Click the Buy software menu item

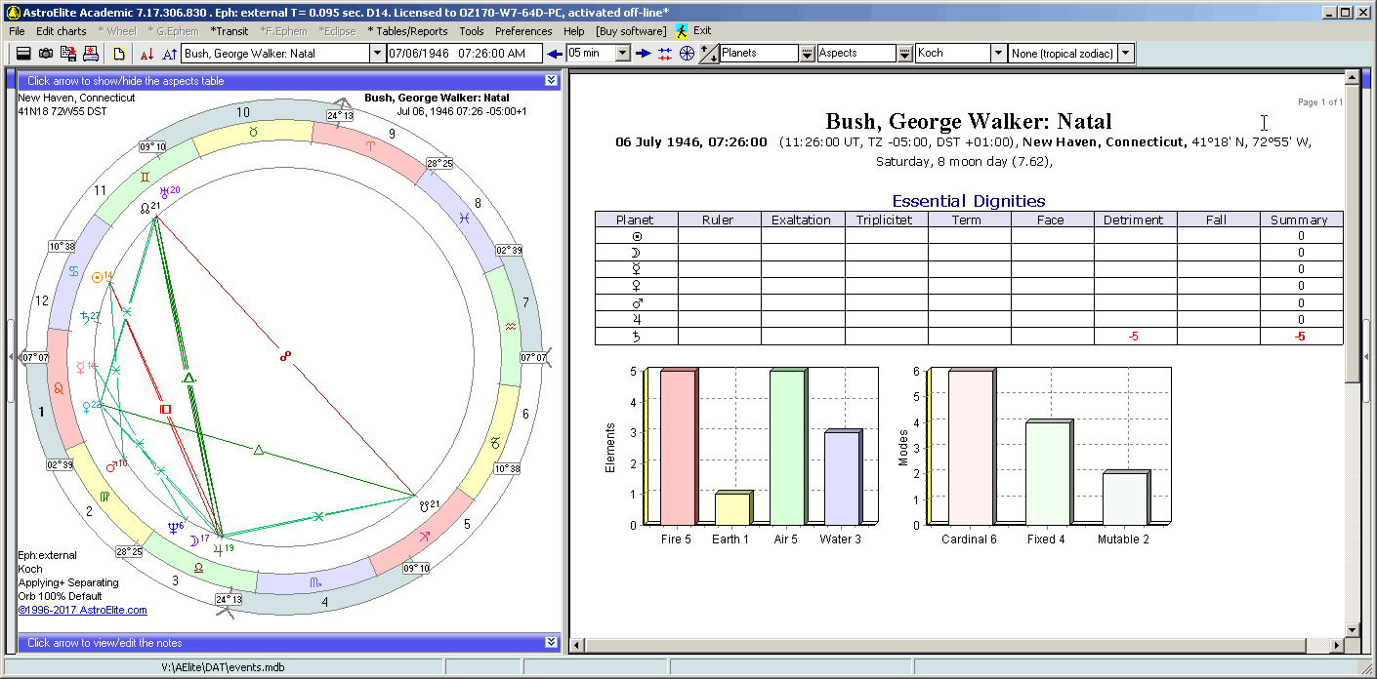pyautogui.click(x=631, y=31)
